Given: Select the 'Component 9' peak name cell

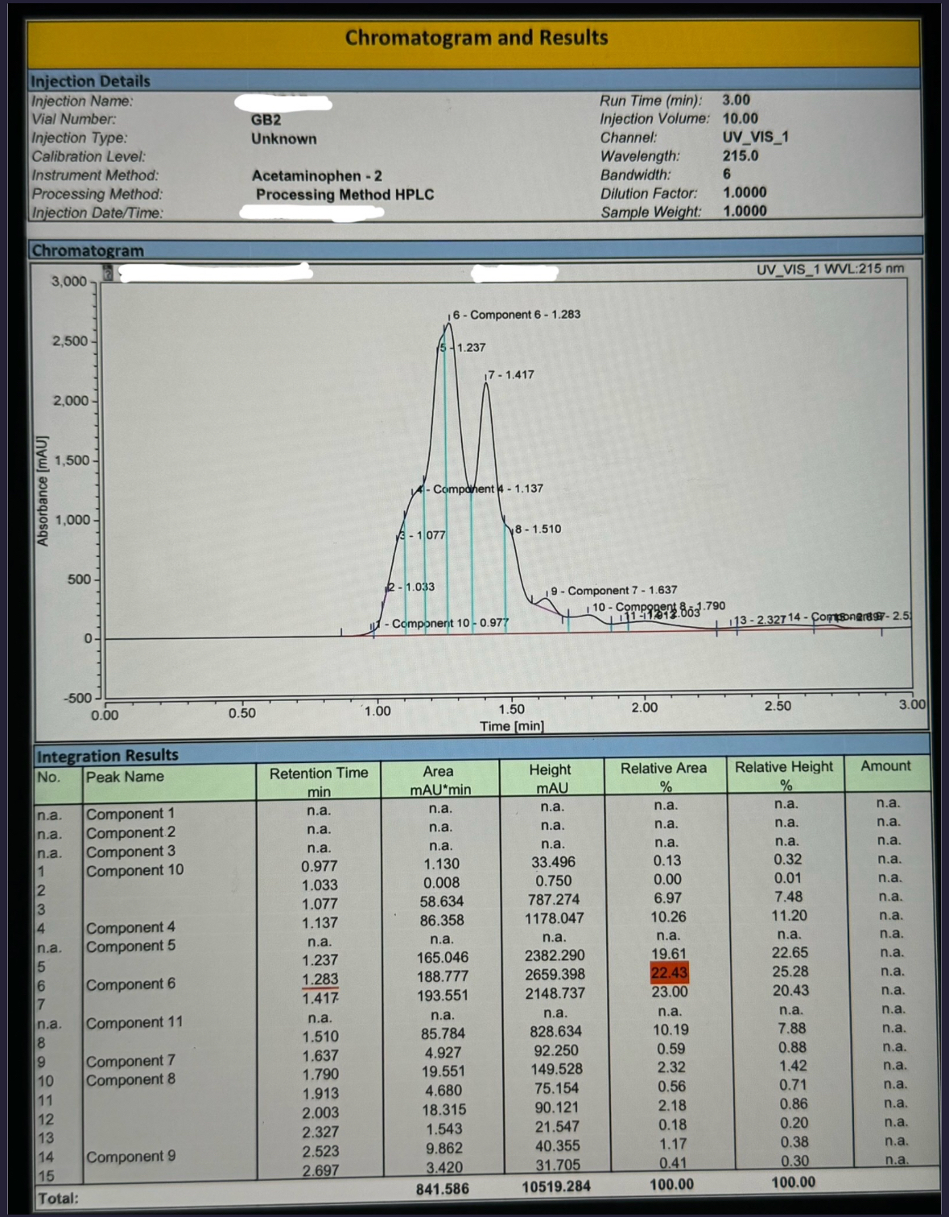Looking at the screenshot, I should (x=130, y=1157).
